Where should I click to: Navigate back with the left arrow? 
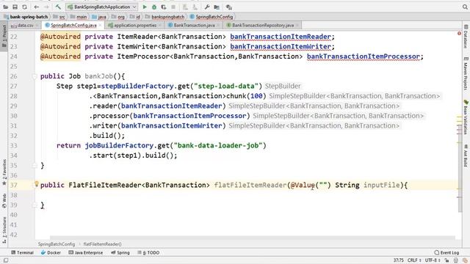pyautogui.click(x=37, y=7)
